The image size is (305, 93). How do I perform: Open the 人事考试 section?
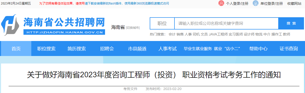tap(168, 49)
